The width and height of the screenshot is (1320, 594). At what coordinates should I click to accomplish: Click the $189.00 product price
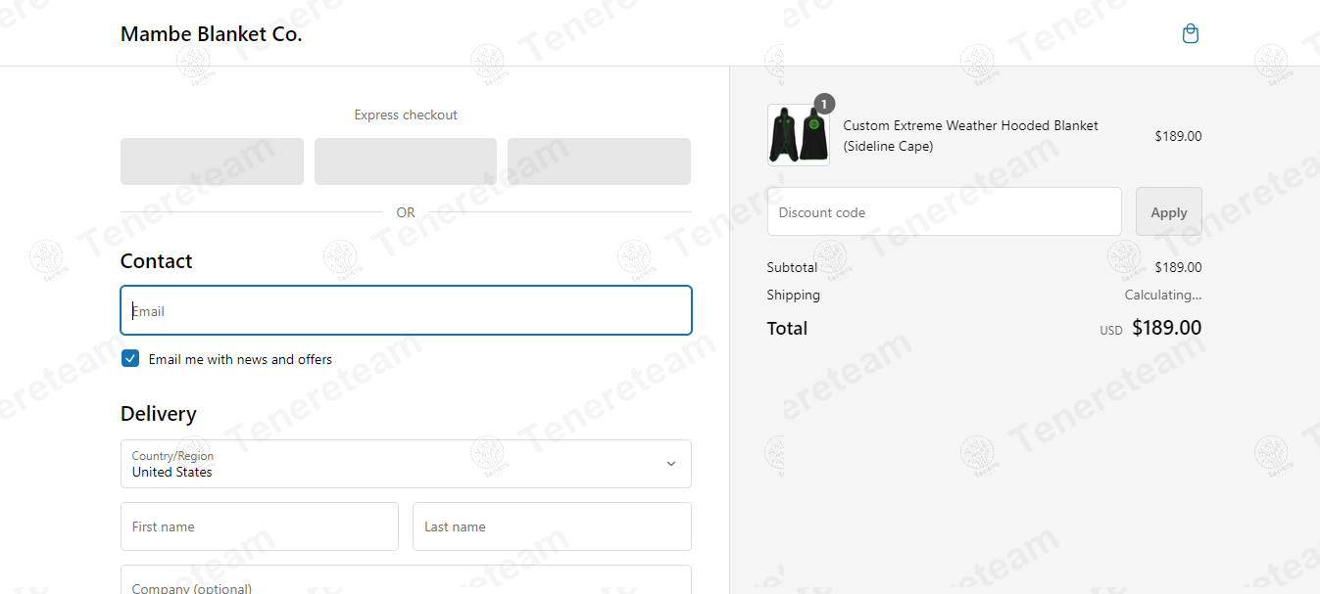coord(1178,136)
